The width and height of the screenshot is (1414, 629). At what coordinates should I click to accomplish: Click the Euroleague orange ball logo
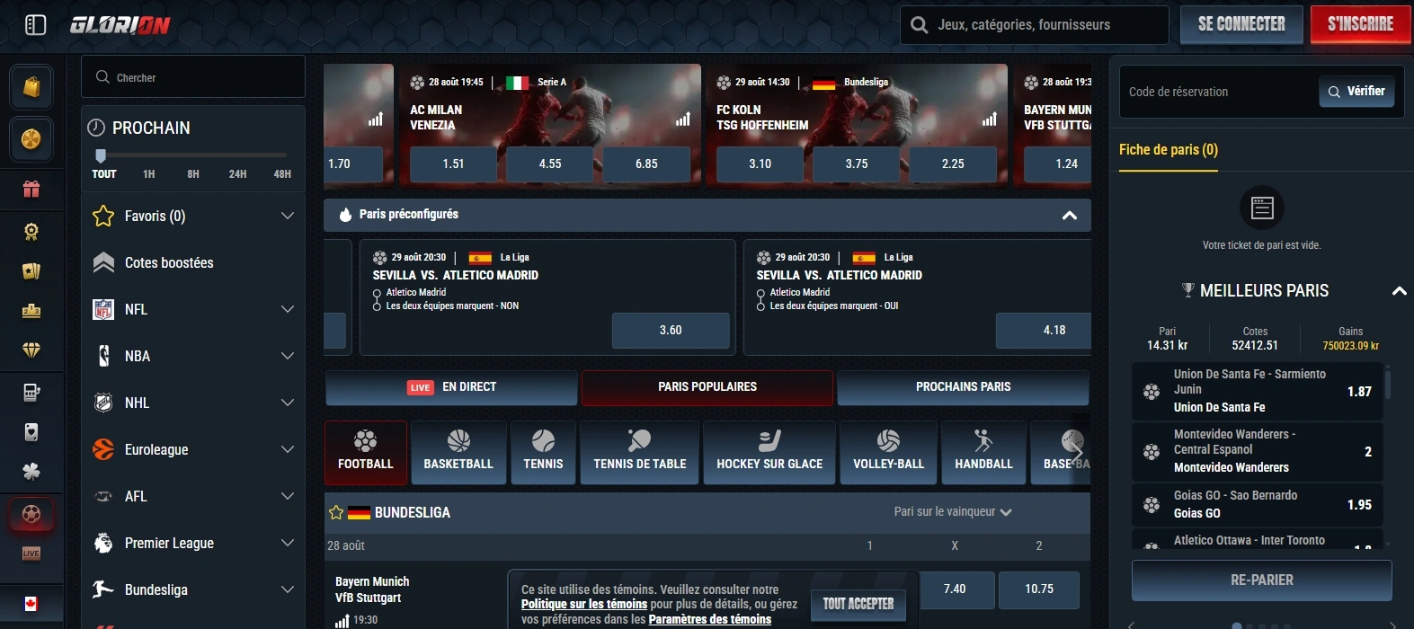103,449
